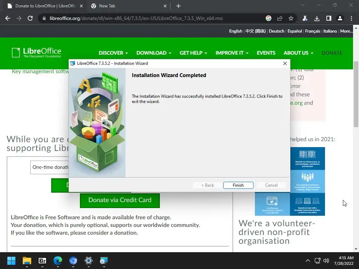Open the clock showing 4:15 AM

click(x=344, y=261)
